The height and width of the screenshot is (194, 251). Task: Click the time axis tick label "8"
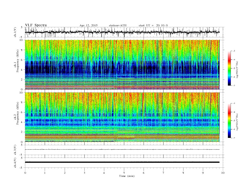[183, 173]
